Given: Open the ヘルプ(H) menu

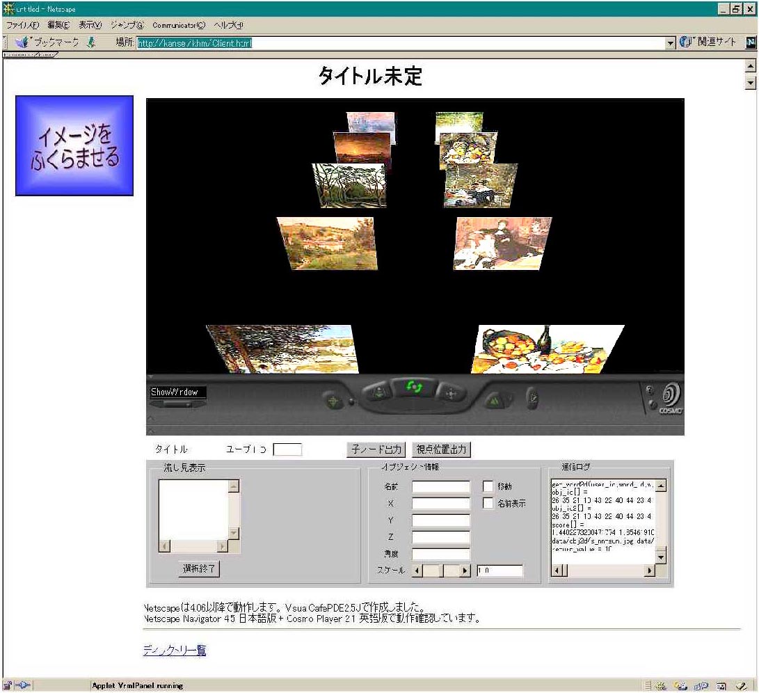Looking at the screenshot, I should [x=228, y=24].
